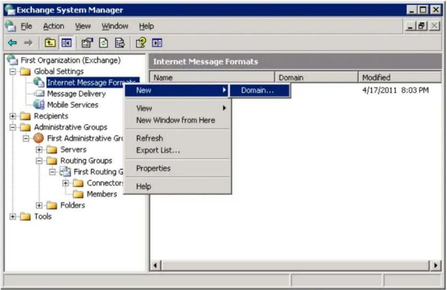Open View submenu in context menu

click(178, 108)
